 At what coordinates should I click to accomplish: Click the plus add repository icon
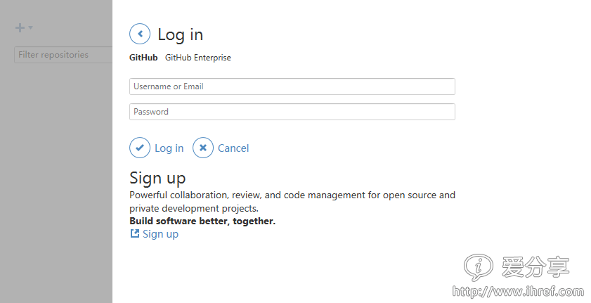(x=20, y=27)
